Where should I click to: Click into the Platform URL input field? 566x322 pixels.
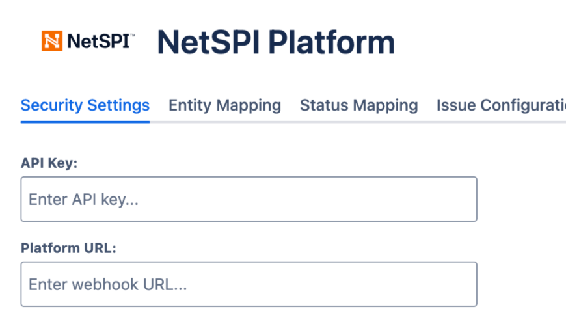tap(249, 284)
